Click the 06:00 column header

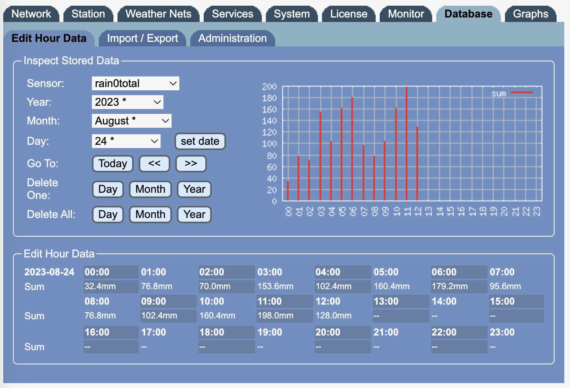click(459, 272)
